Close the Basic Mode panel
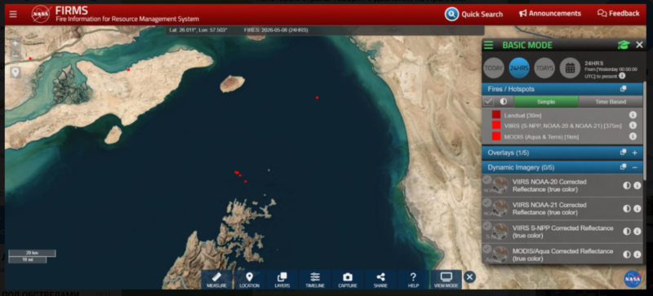653x296 pixels. pyautogui.click(x=639, y=45)
